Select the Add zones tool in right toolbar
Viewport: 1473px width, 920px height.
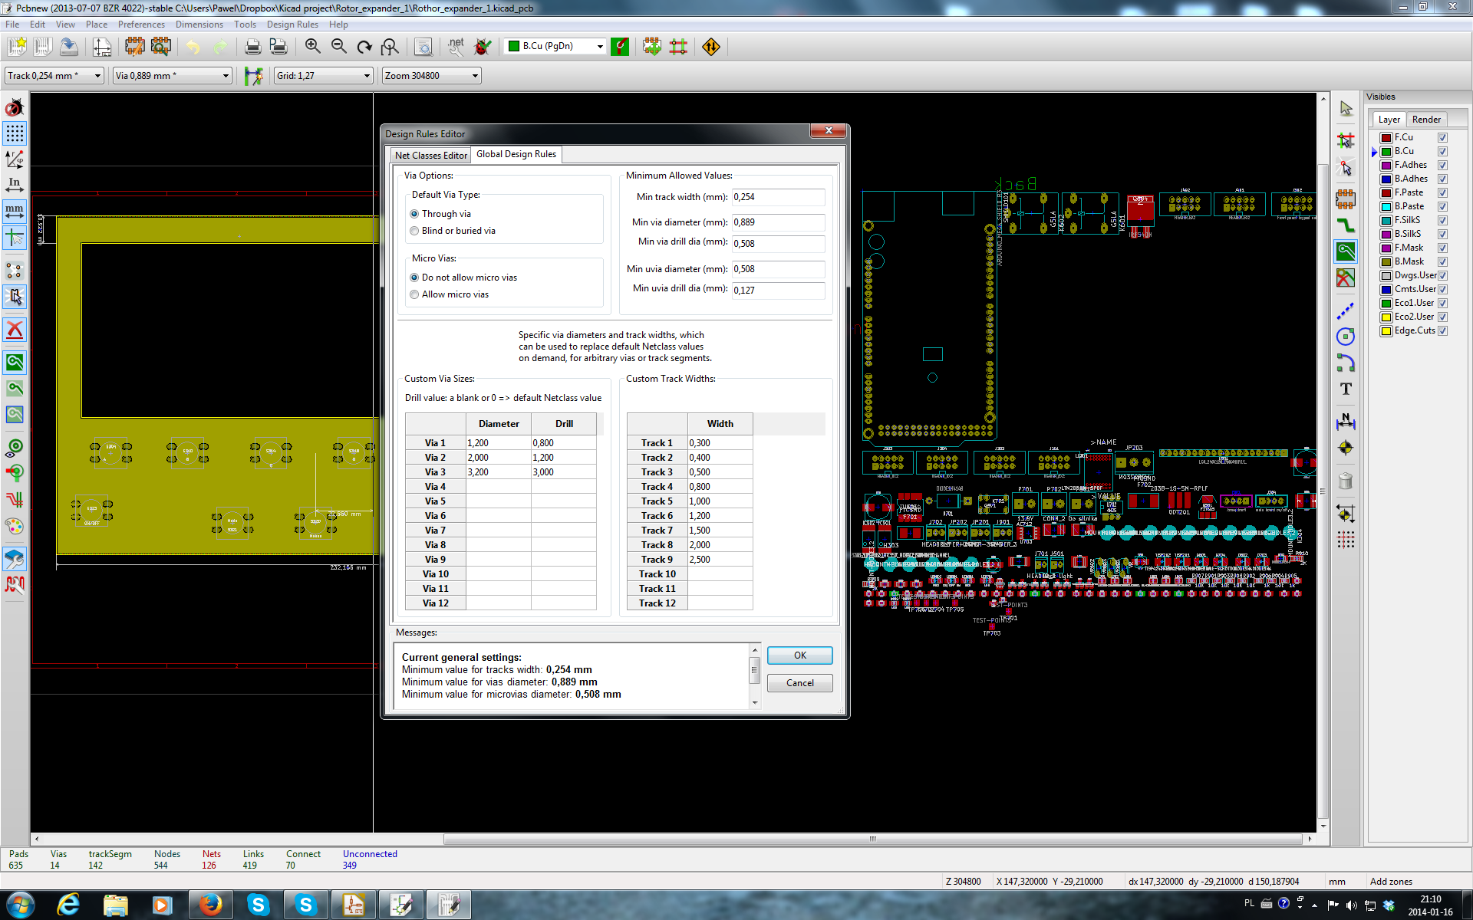pyautogui.click(x=1346, y=251)
